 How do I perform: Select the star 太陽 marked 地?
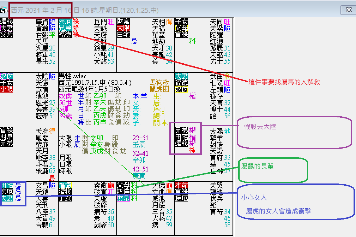pyautogui.click(x=217, y=131)
